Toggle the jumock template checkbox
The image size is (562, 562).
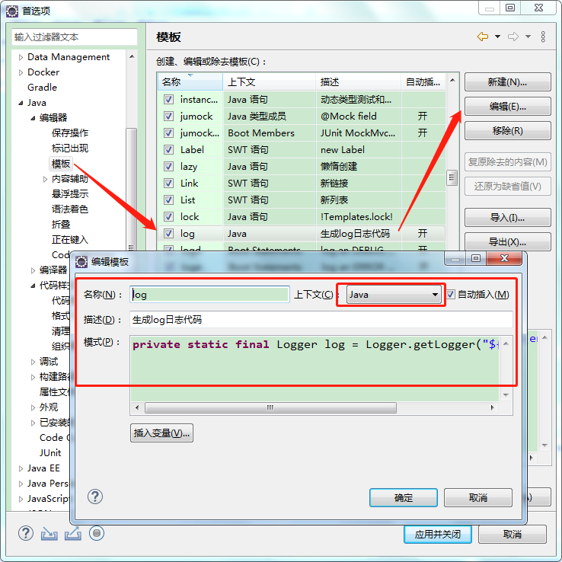click(x=168, y=116)
